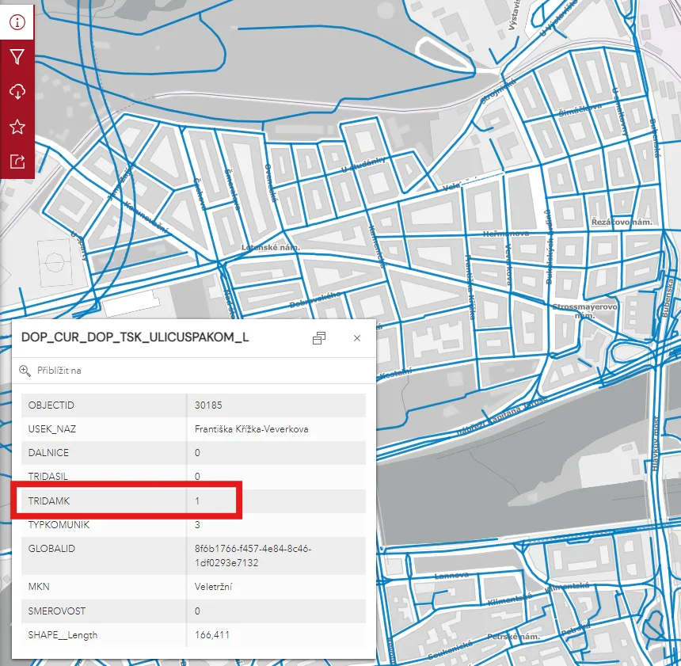681x666 pixels.
Task: Open the filter funnel tool
Action: pos(17,56)
